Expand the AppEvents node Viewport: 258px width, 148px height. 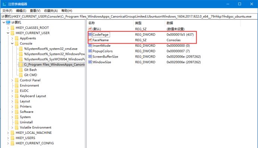(12, 38)
